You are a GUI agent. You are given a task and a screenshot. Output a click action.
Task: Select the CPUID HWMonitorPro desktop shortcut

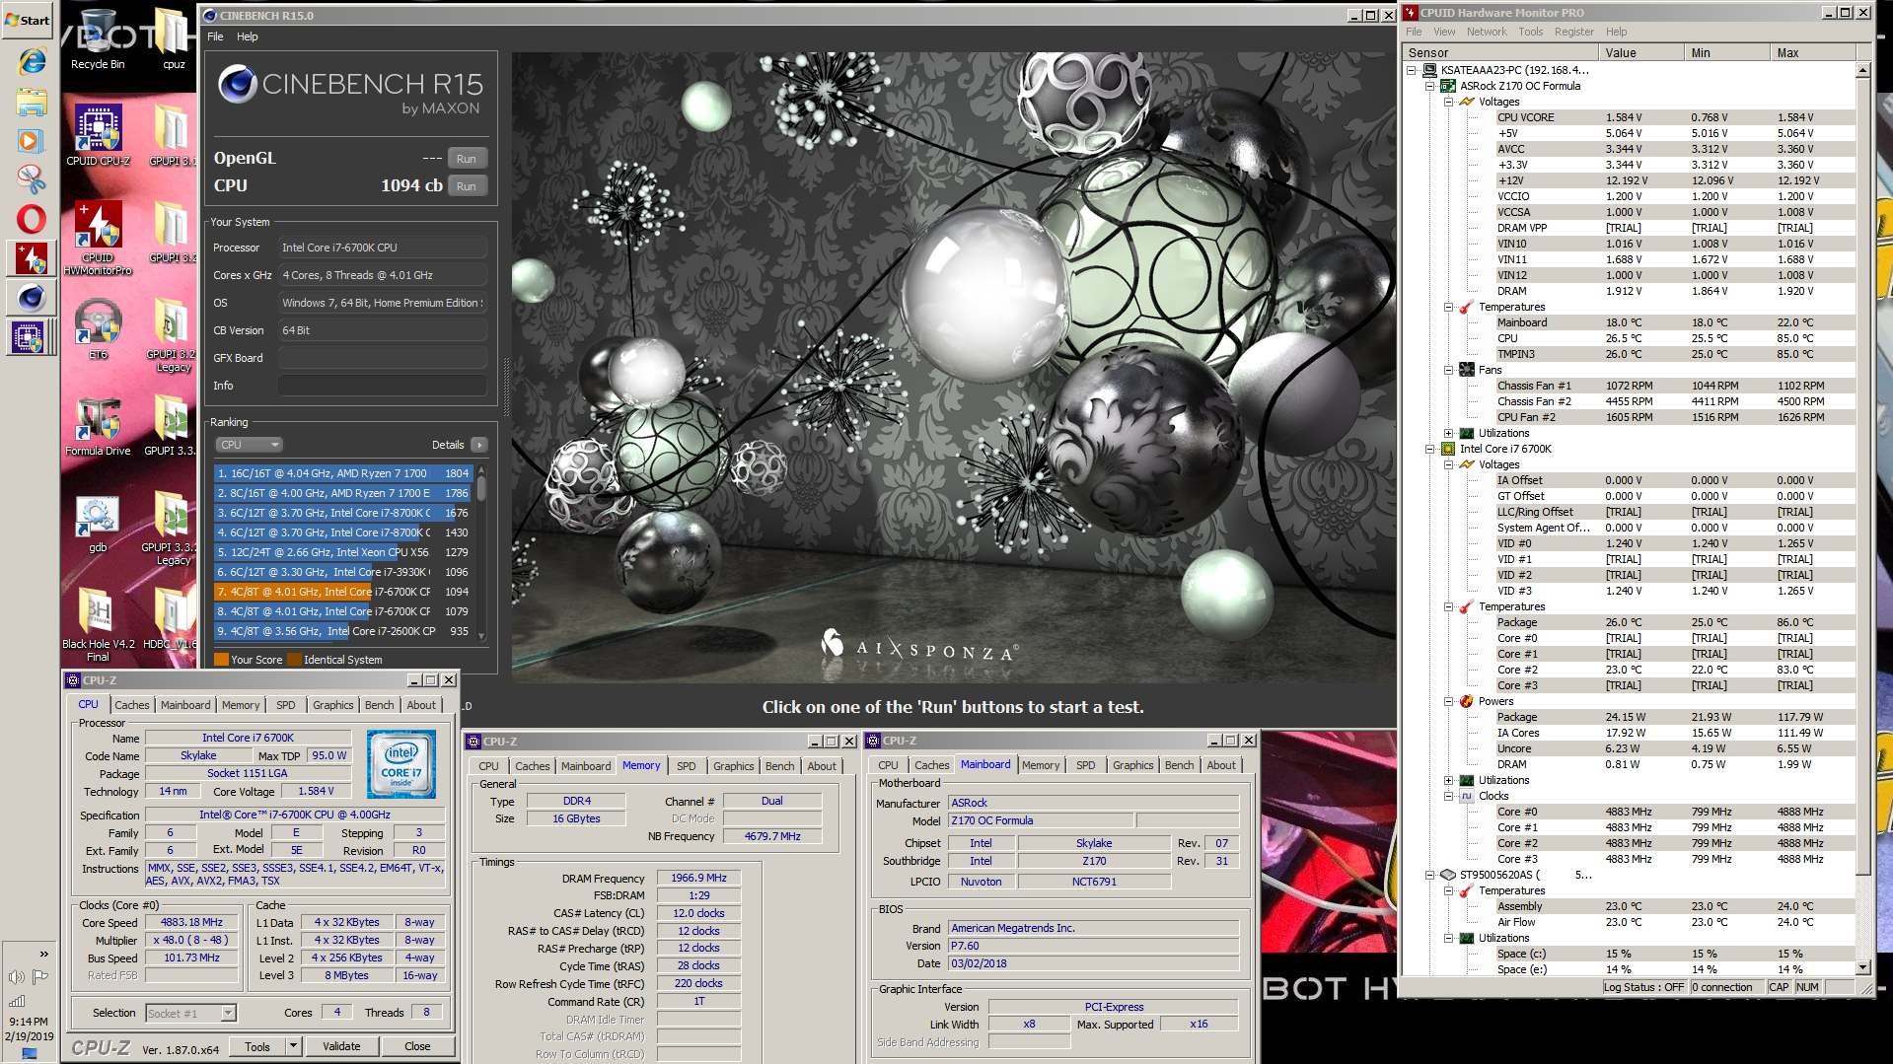98,237
